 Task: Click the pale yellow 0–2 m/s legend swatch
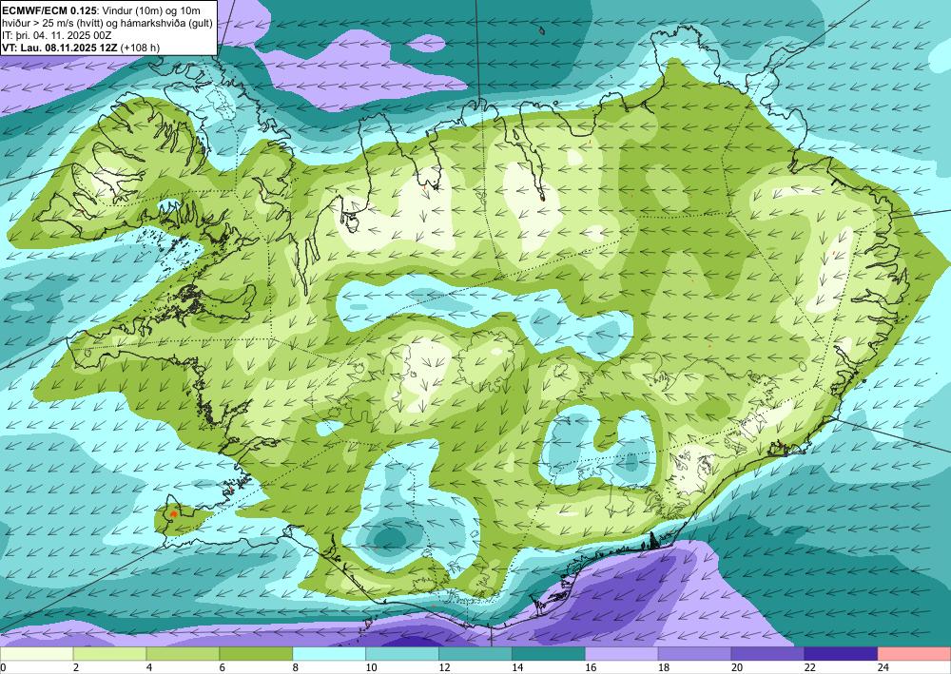(37, 654)
